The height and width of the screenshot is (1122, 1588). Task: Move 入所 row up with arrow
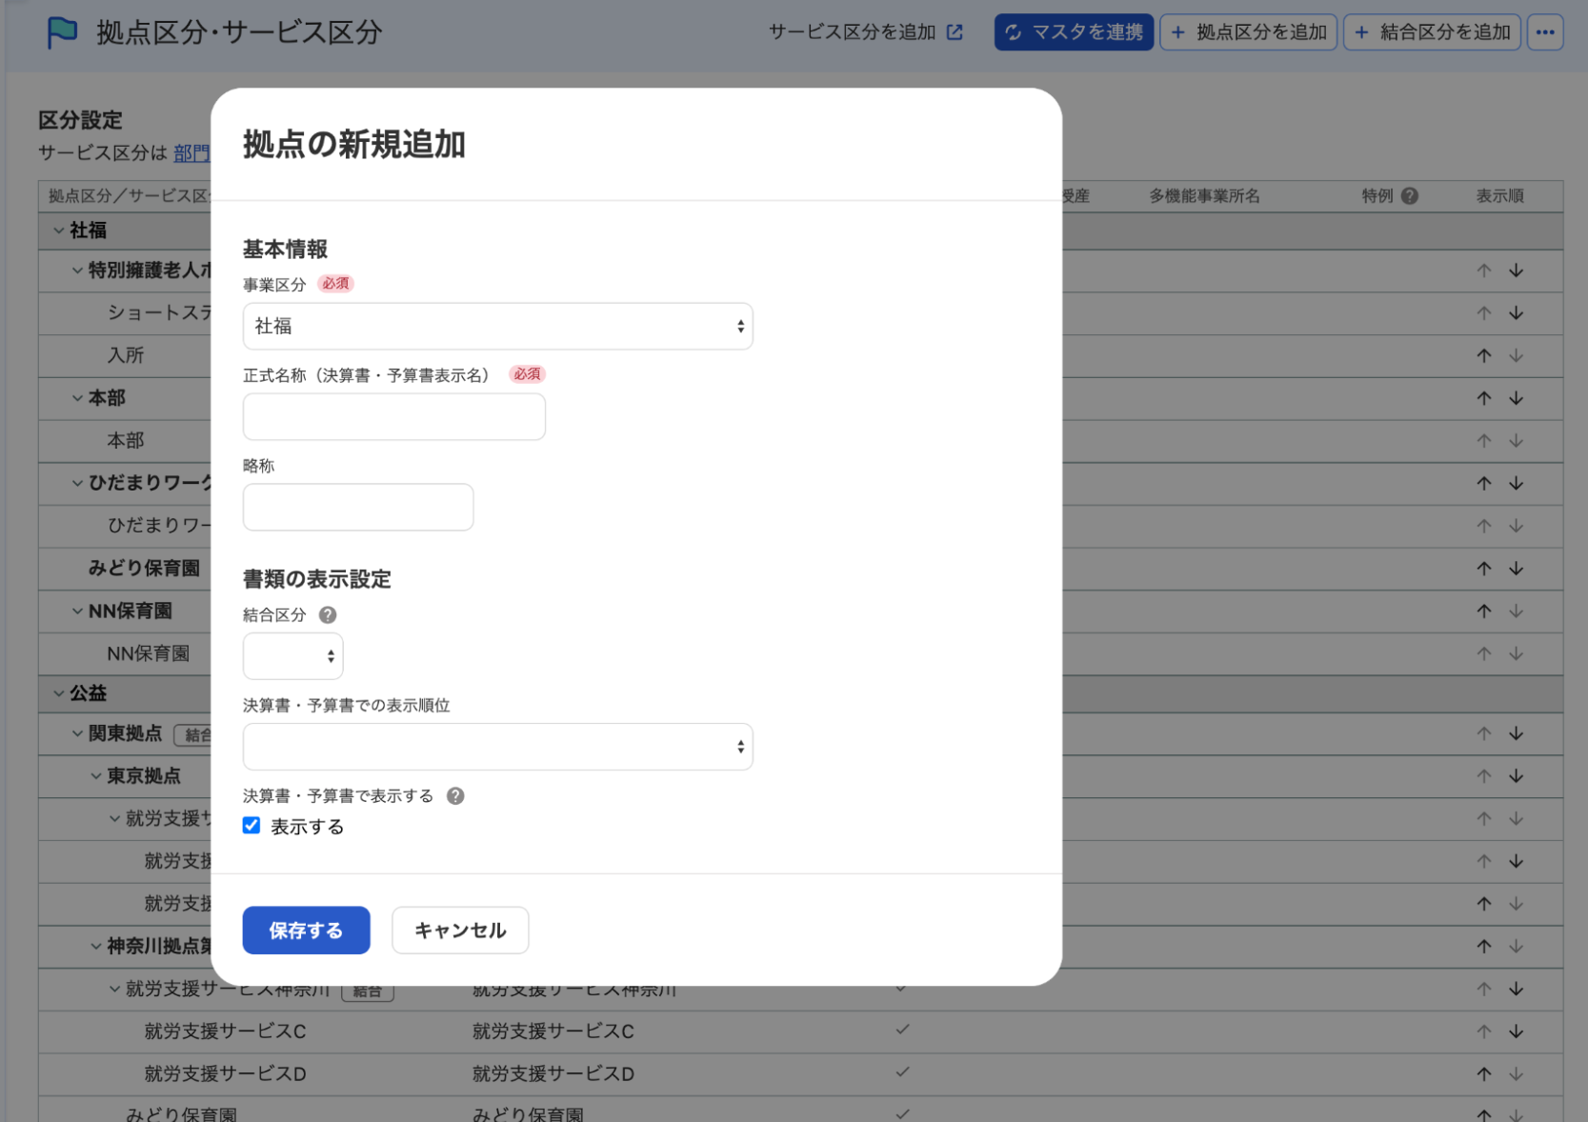click(1484, 356)
